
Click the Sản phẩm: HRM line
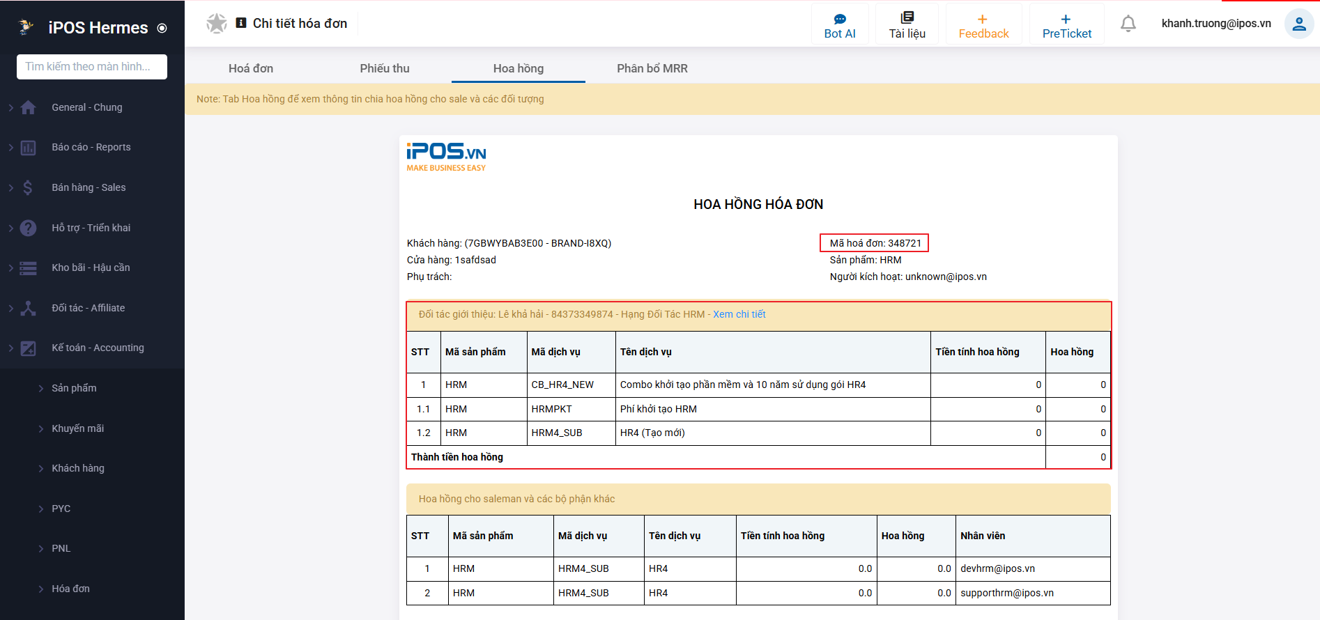point(866,260)
